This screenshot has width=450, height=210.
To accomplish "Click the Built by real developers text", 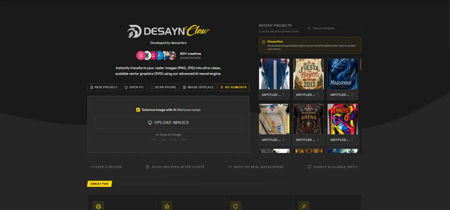I will pyautogui.click(x=259, y=167).
